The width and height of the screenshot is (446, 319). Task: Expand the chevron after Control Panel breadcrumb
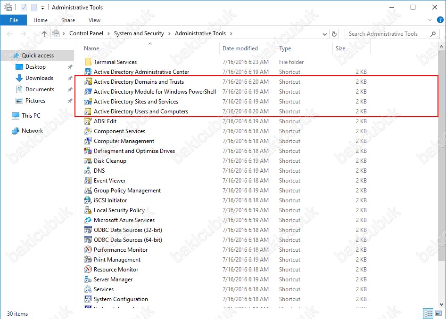point(108,33)
